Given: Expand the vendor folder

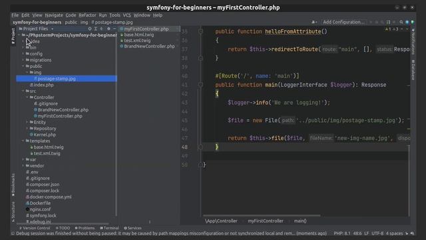Looking at the screenshot, I should tap(23, 166).
